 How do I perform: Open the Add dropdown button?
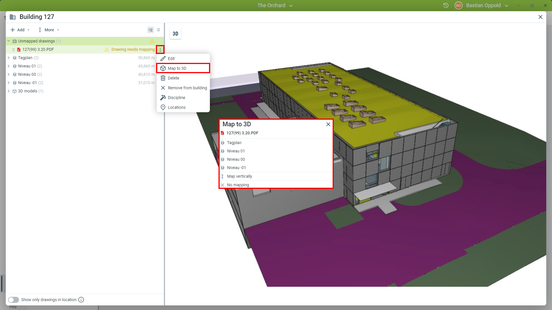click(20, 30)
